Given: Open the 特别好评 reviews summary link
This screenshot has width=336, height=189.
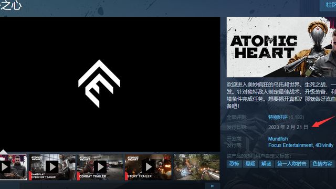Looking at the screenshot, I should click(278, 117).
